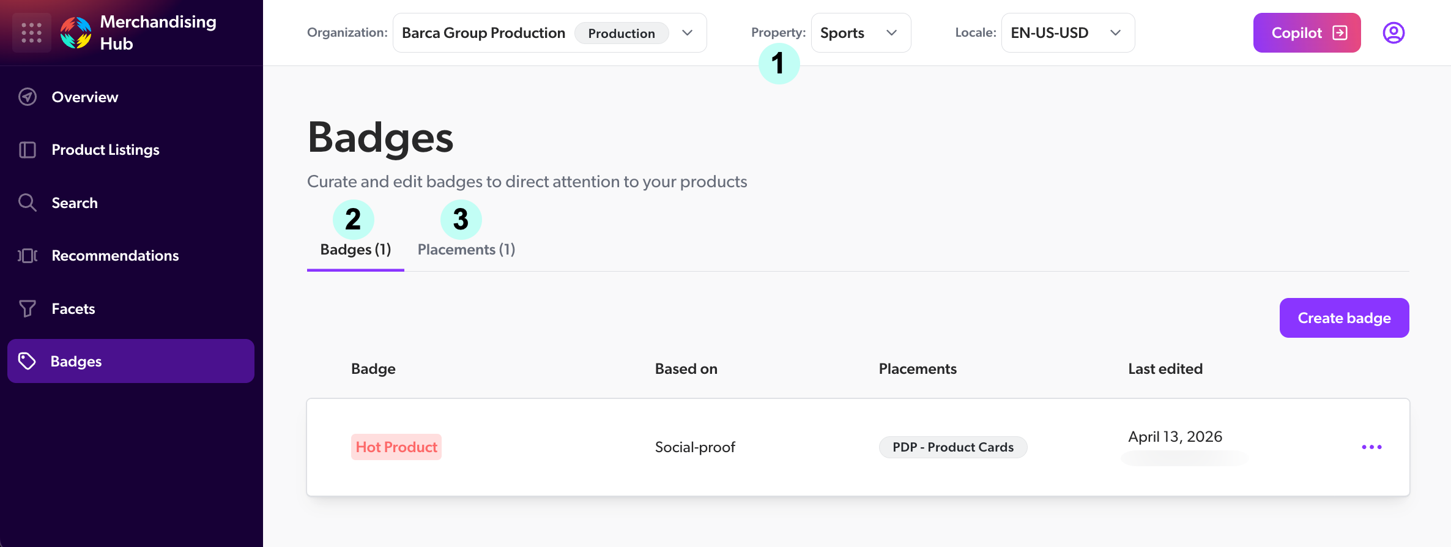Click the Last edited column header
Viewport: 1451px width, 547px height.
coord(1165,369)
